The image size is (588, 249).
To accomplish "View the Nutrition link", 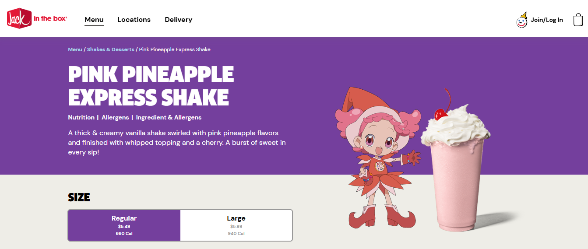I will (81, 117).
